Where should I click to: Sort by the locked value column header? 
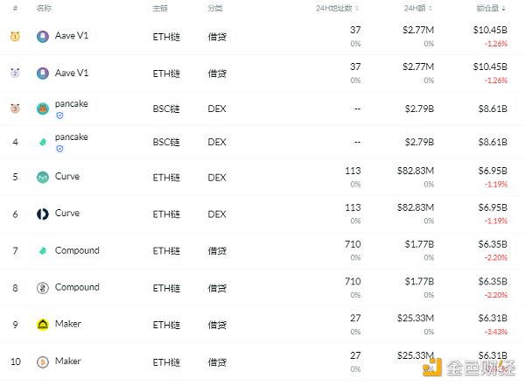[x=491, y=8]
